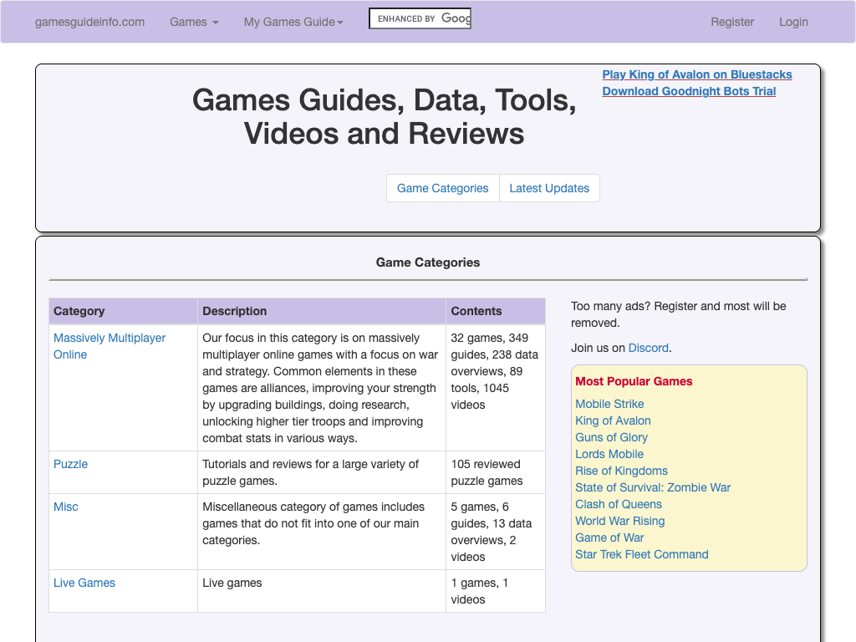Open Rise of Kingdoms game page
The width and height of the screenshot is (856, 642).
pos(621,471)
